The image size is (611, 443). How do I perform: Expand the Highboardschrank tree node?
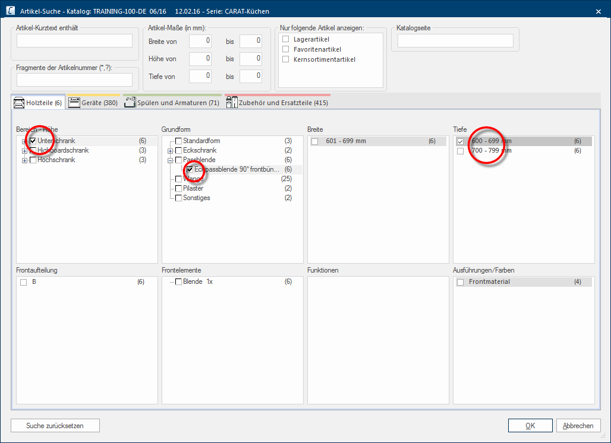(x=24, y=151)
